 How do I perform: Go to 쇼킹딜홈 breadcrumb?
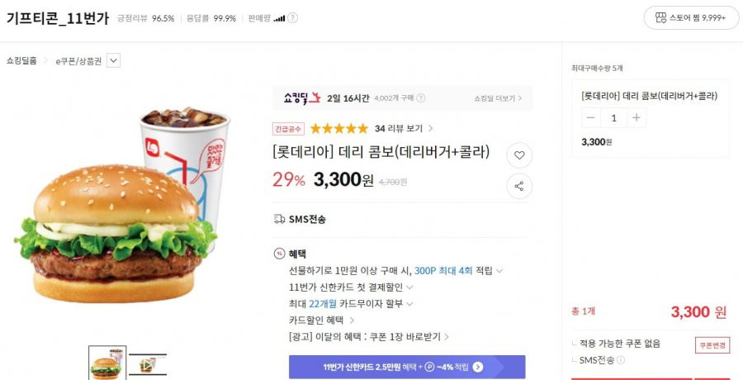(x=21, y=61)
